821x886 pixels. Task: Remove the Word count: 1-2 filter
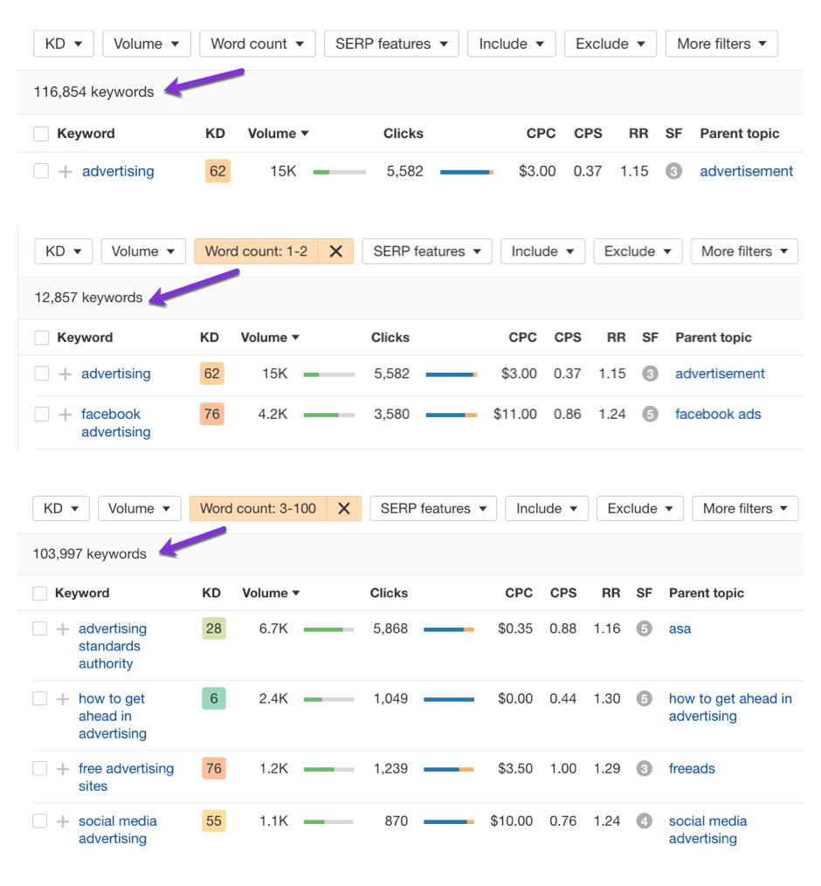pos(335,251)
